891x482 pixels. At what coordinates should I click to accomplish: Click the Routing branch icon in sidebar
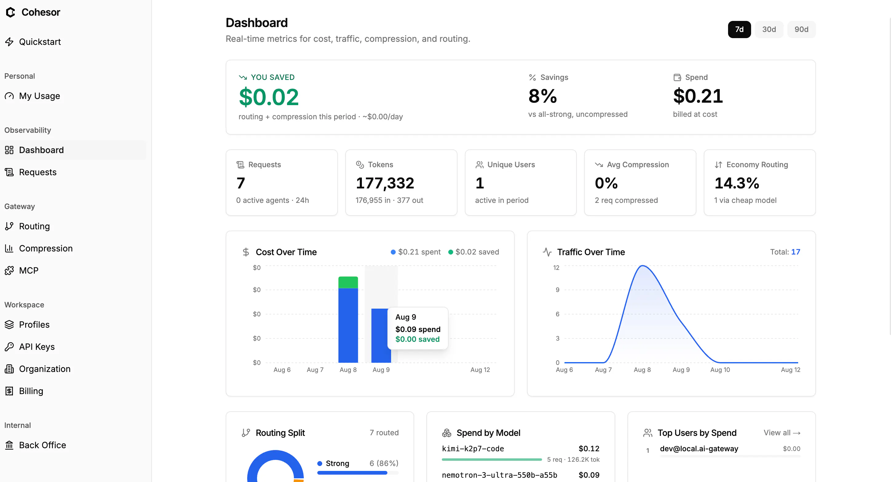(x=9, y=226)
